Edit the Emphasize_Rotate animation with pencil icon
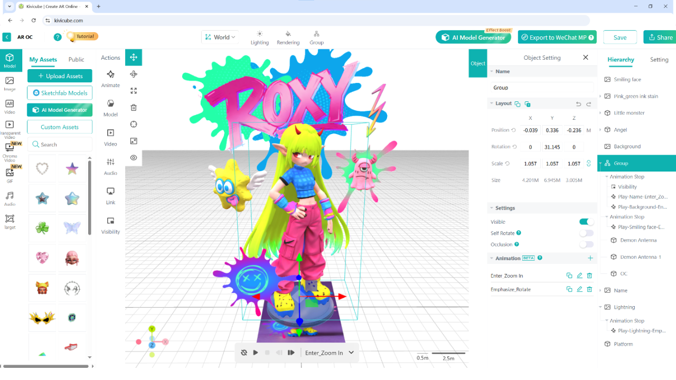The image size is (676, 380). click(x=579, y=289)
